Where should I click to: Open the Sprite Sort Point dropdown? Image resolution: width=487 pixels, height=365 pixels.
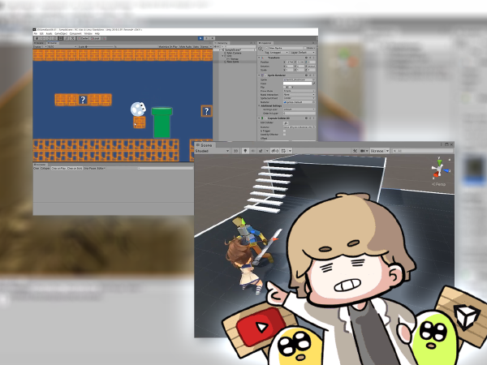pyautogui.click(x=299, y=98)
